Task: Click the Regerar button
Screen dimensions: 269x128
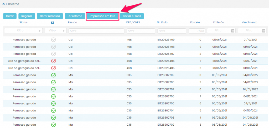Action: (27, 16)
